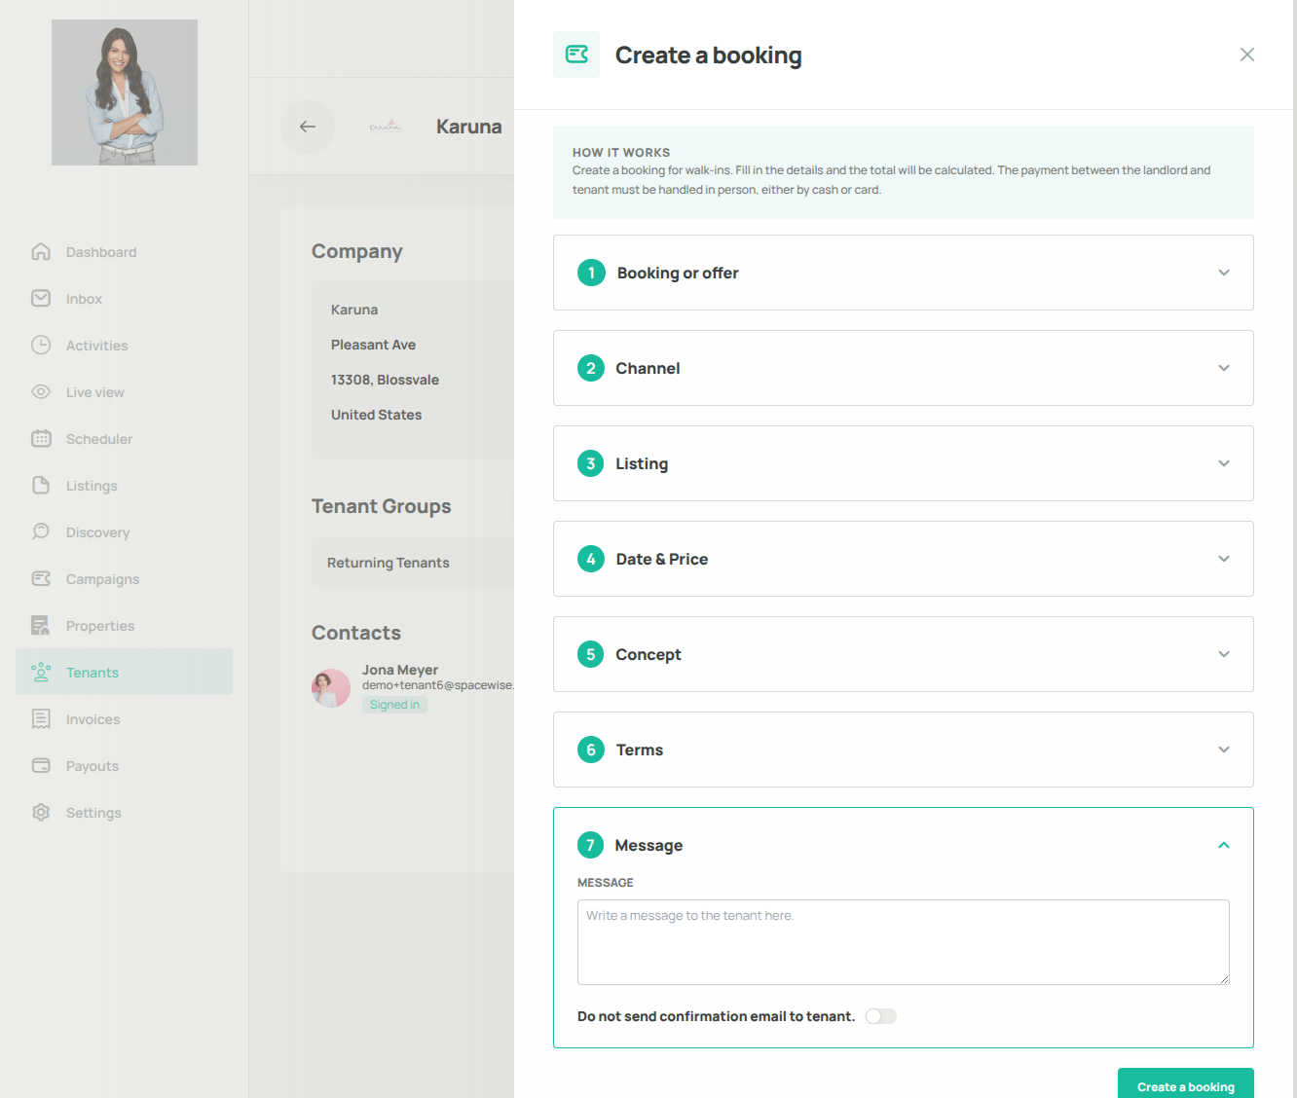The width and height of the screenshot is (1297, 1098).
Task: Expand the Listing section chevron
Action: tap(1224, 463)
